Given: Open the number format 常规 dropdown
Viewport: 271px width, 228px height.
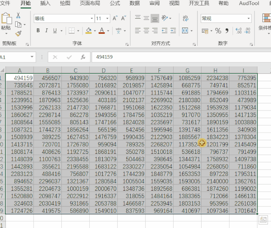Looking at the screenshot, I should 249,18.
